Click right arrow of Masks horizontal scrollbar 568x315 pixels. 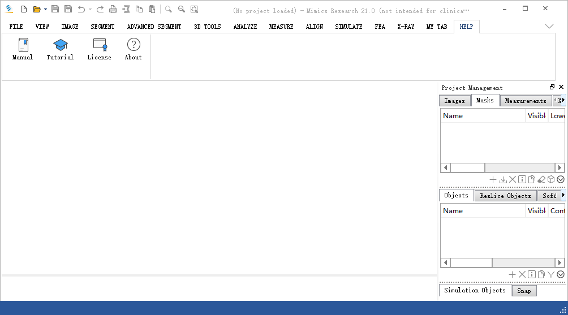[x=560, y=167]
